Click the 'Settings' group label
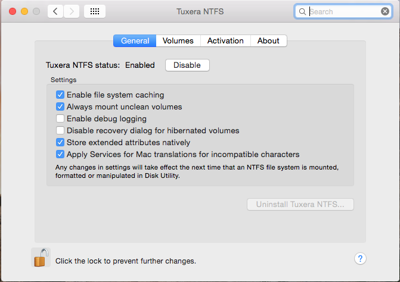The width and height of the screenshot is (400, 282). click(64, 80)
